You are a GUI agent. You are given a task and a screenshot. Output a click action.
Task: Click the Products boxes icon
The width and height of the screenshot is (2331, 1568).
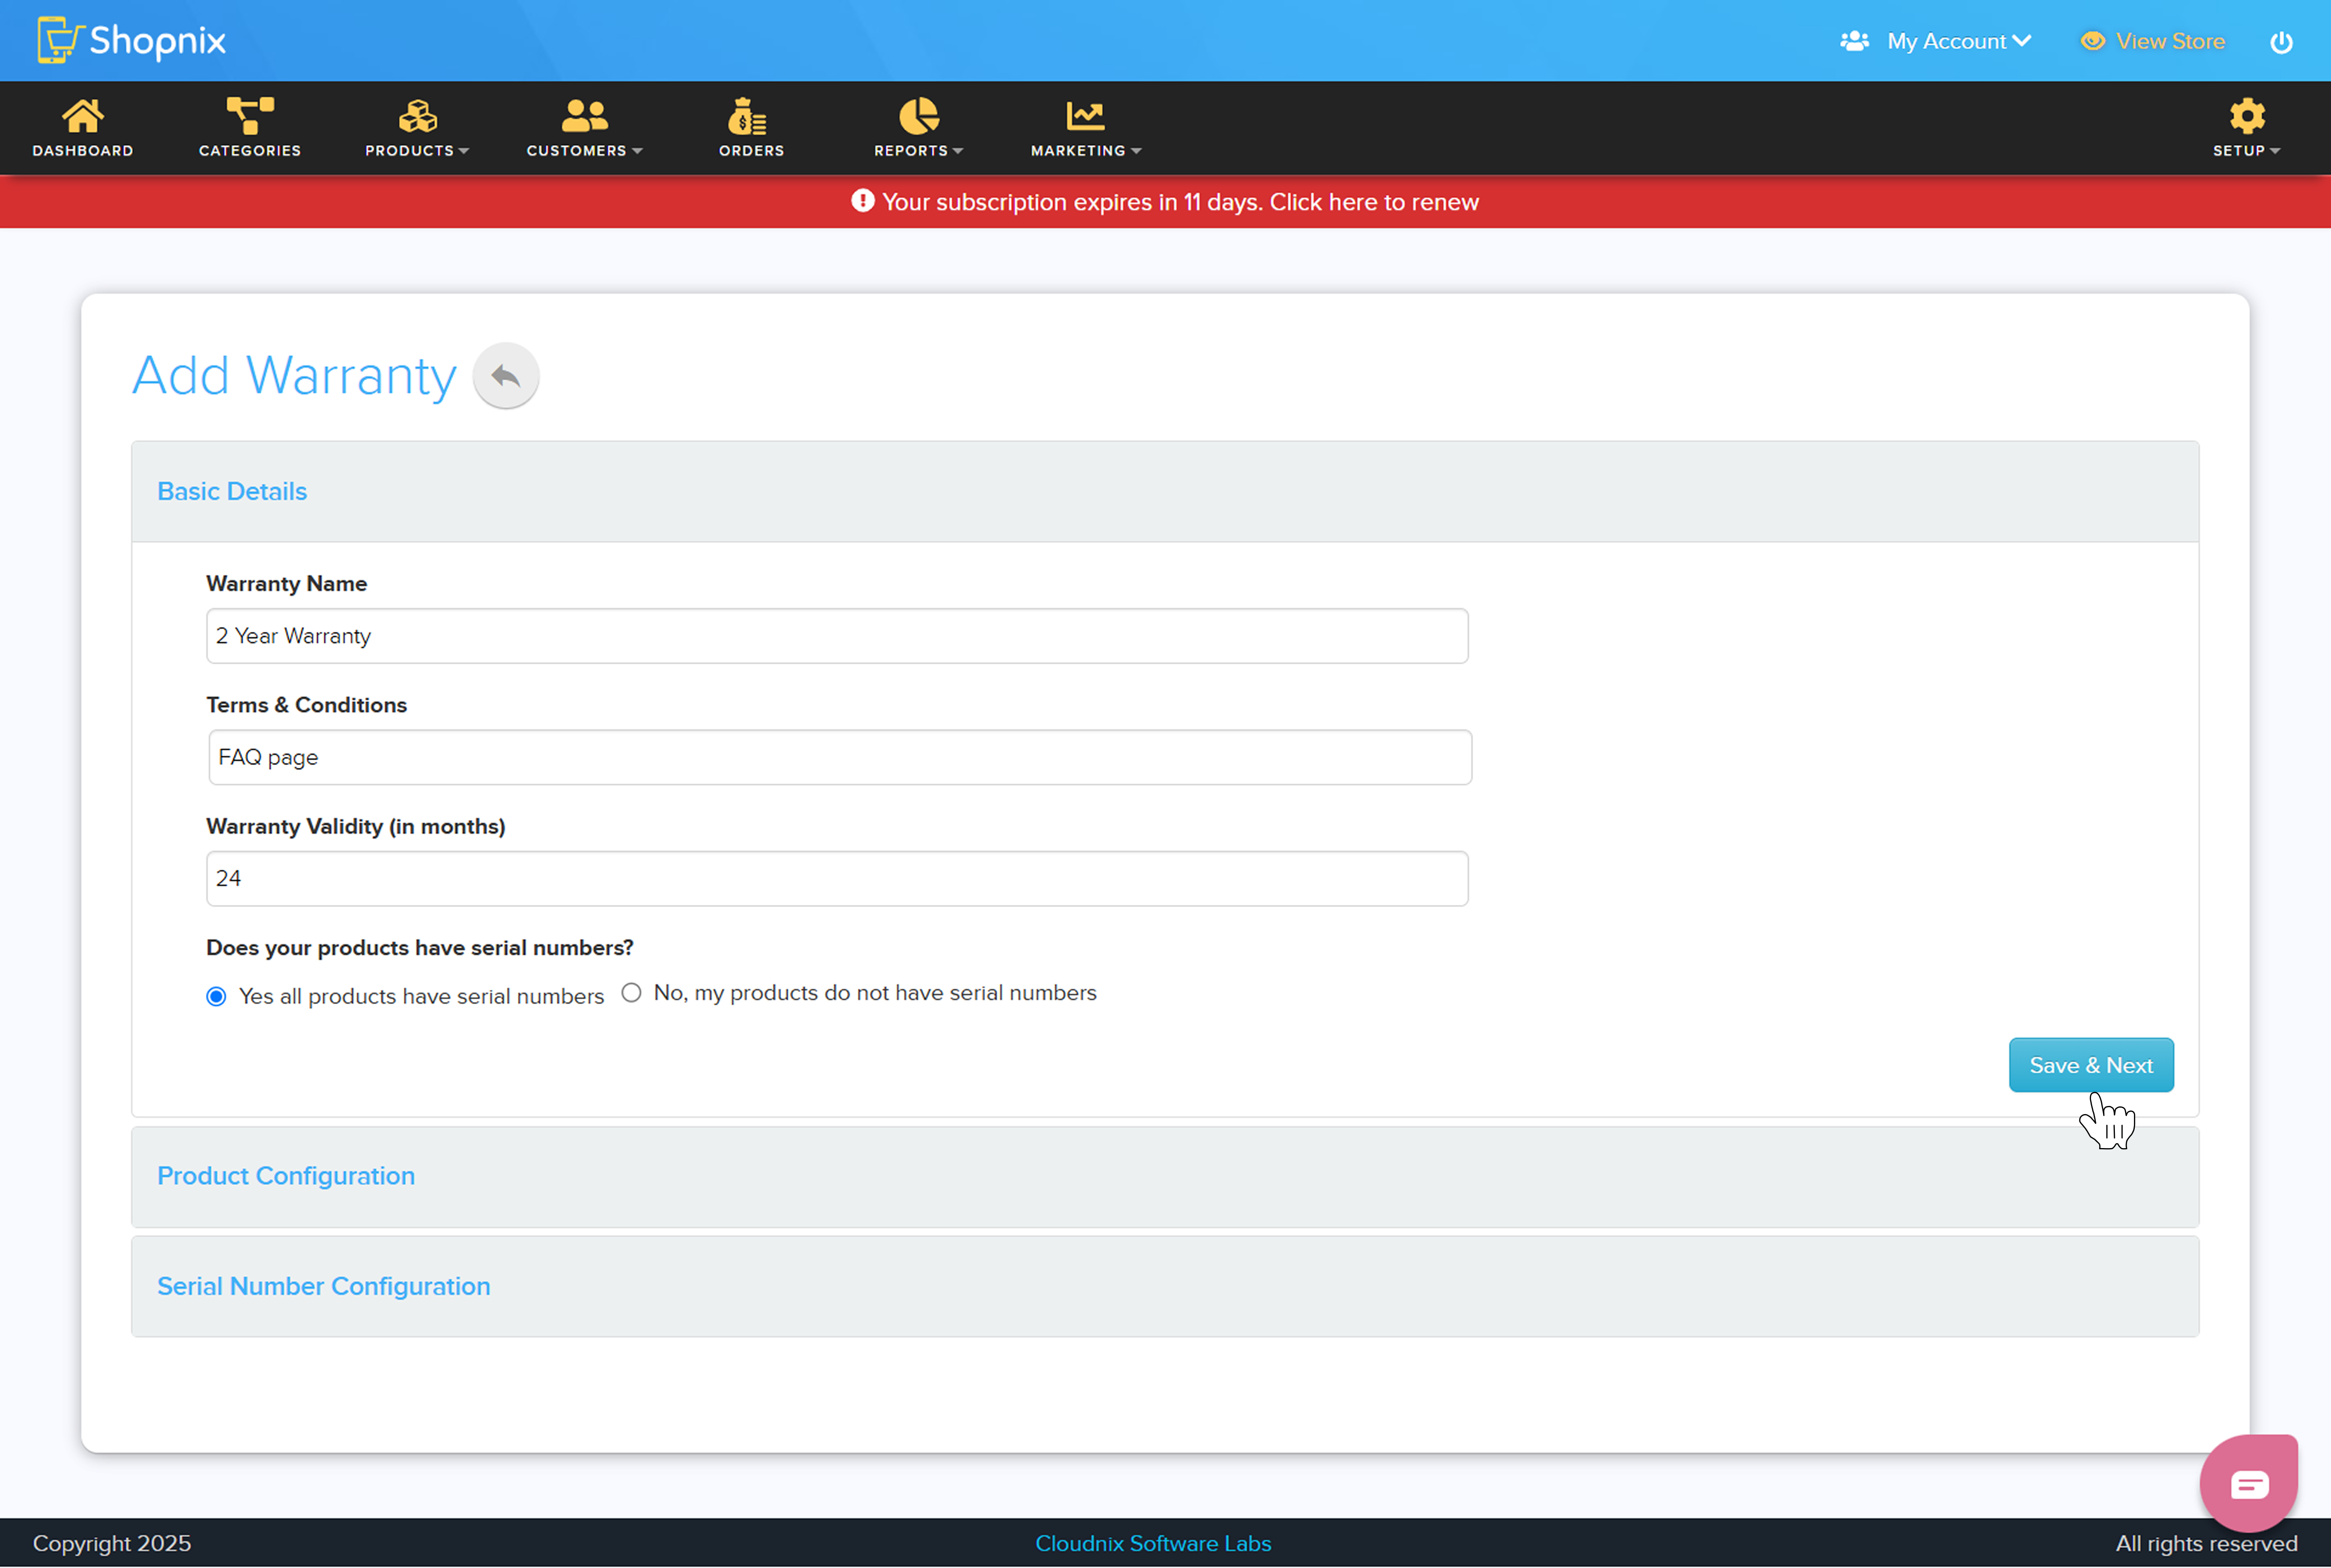tap(417, 116)
